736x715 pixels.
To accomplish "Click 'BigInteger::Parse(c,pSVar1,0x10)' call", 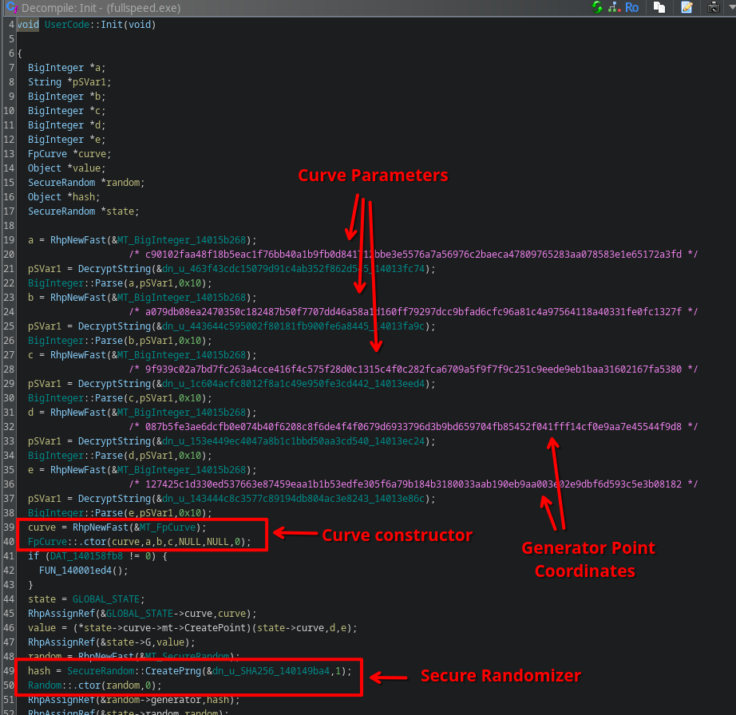I will [x=120, y=398].
